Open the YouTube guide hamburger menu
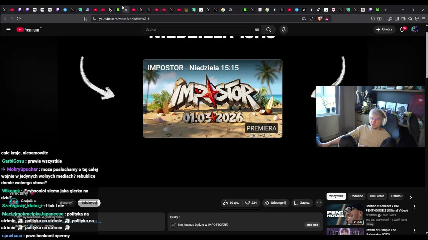428x240 pixels. click(8, 29)
